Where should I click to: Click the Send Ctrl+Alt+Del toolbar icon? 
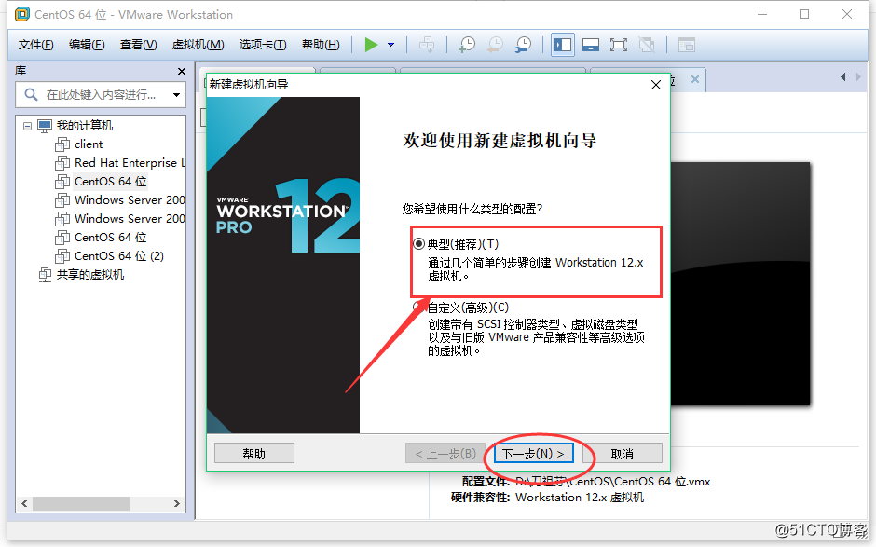pos(427,45)
